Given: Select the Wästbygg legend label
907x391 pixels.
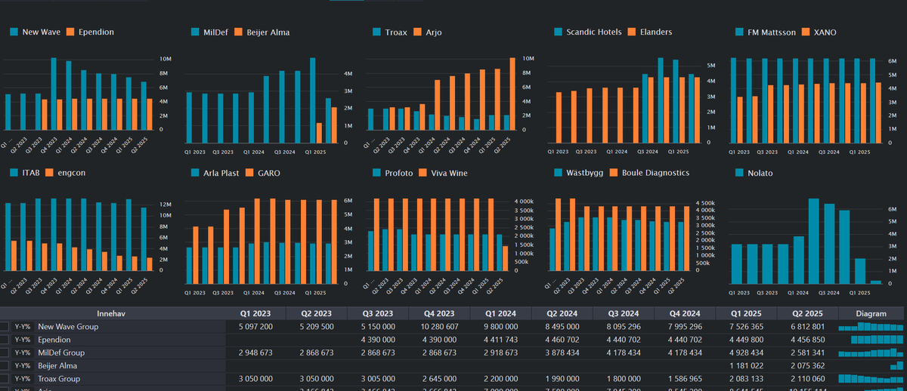Looking at the screenshot, I should click(x=586, y=173).
